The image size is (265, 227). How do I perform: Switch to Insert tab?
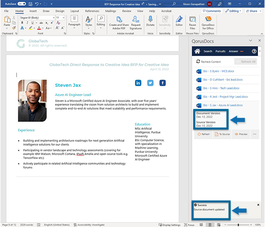coord(33,11)
